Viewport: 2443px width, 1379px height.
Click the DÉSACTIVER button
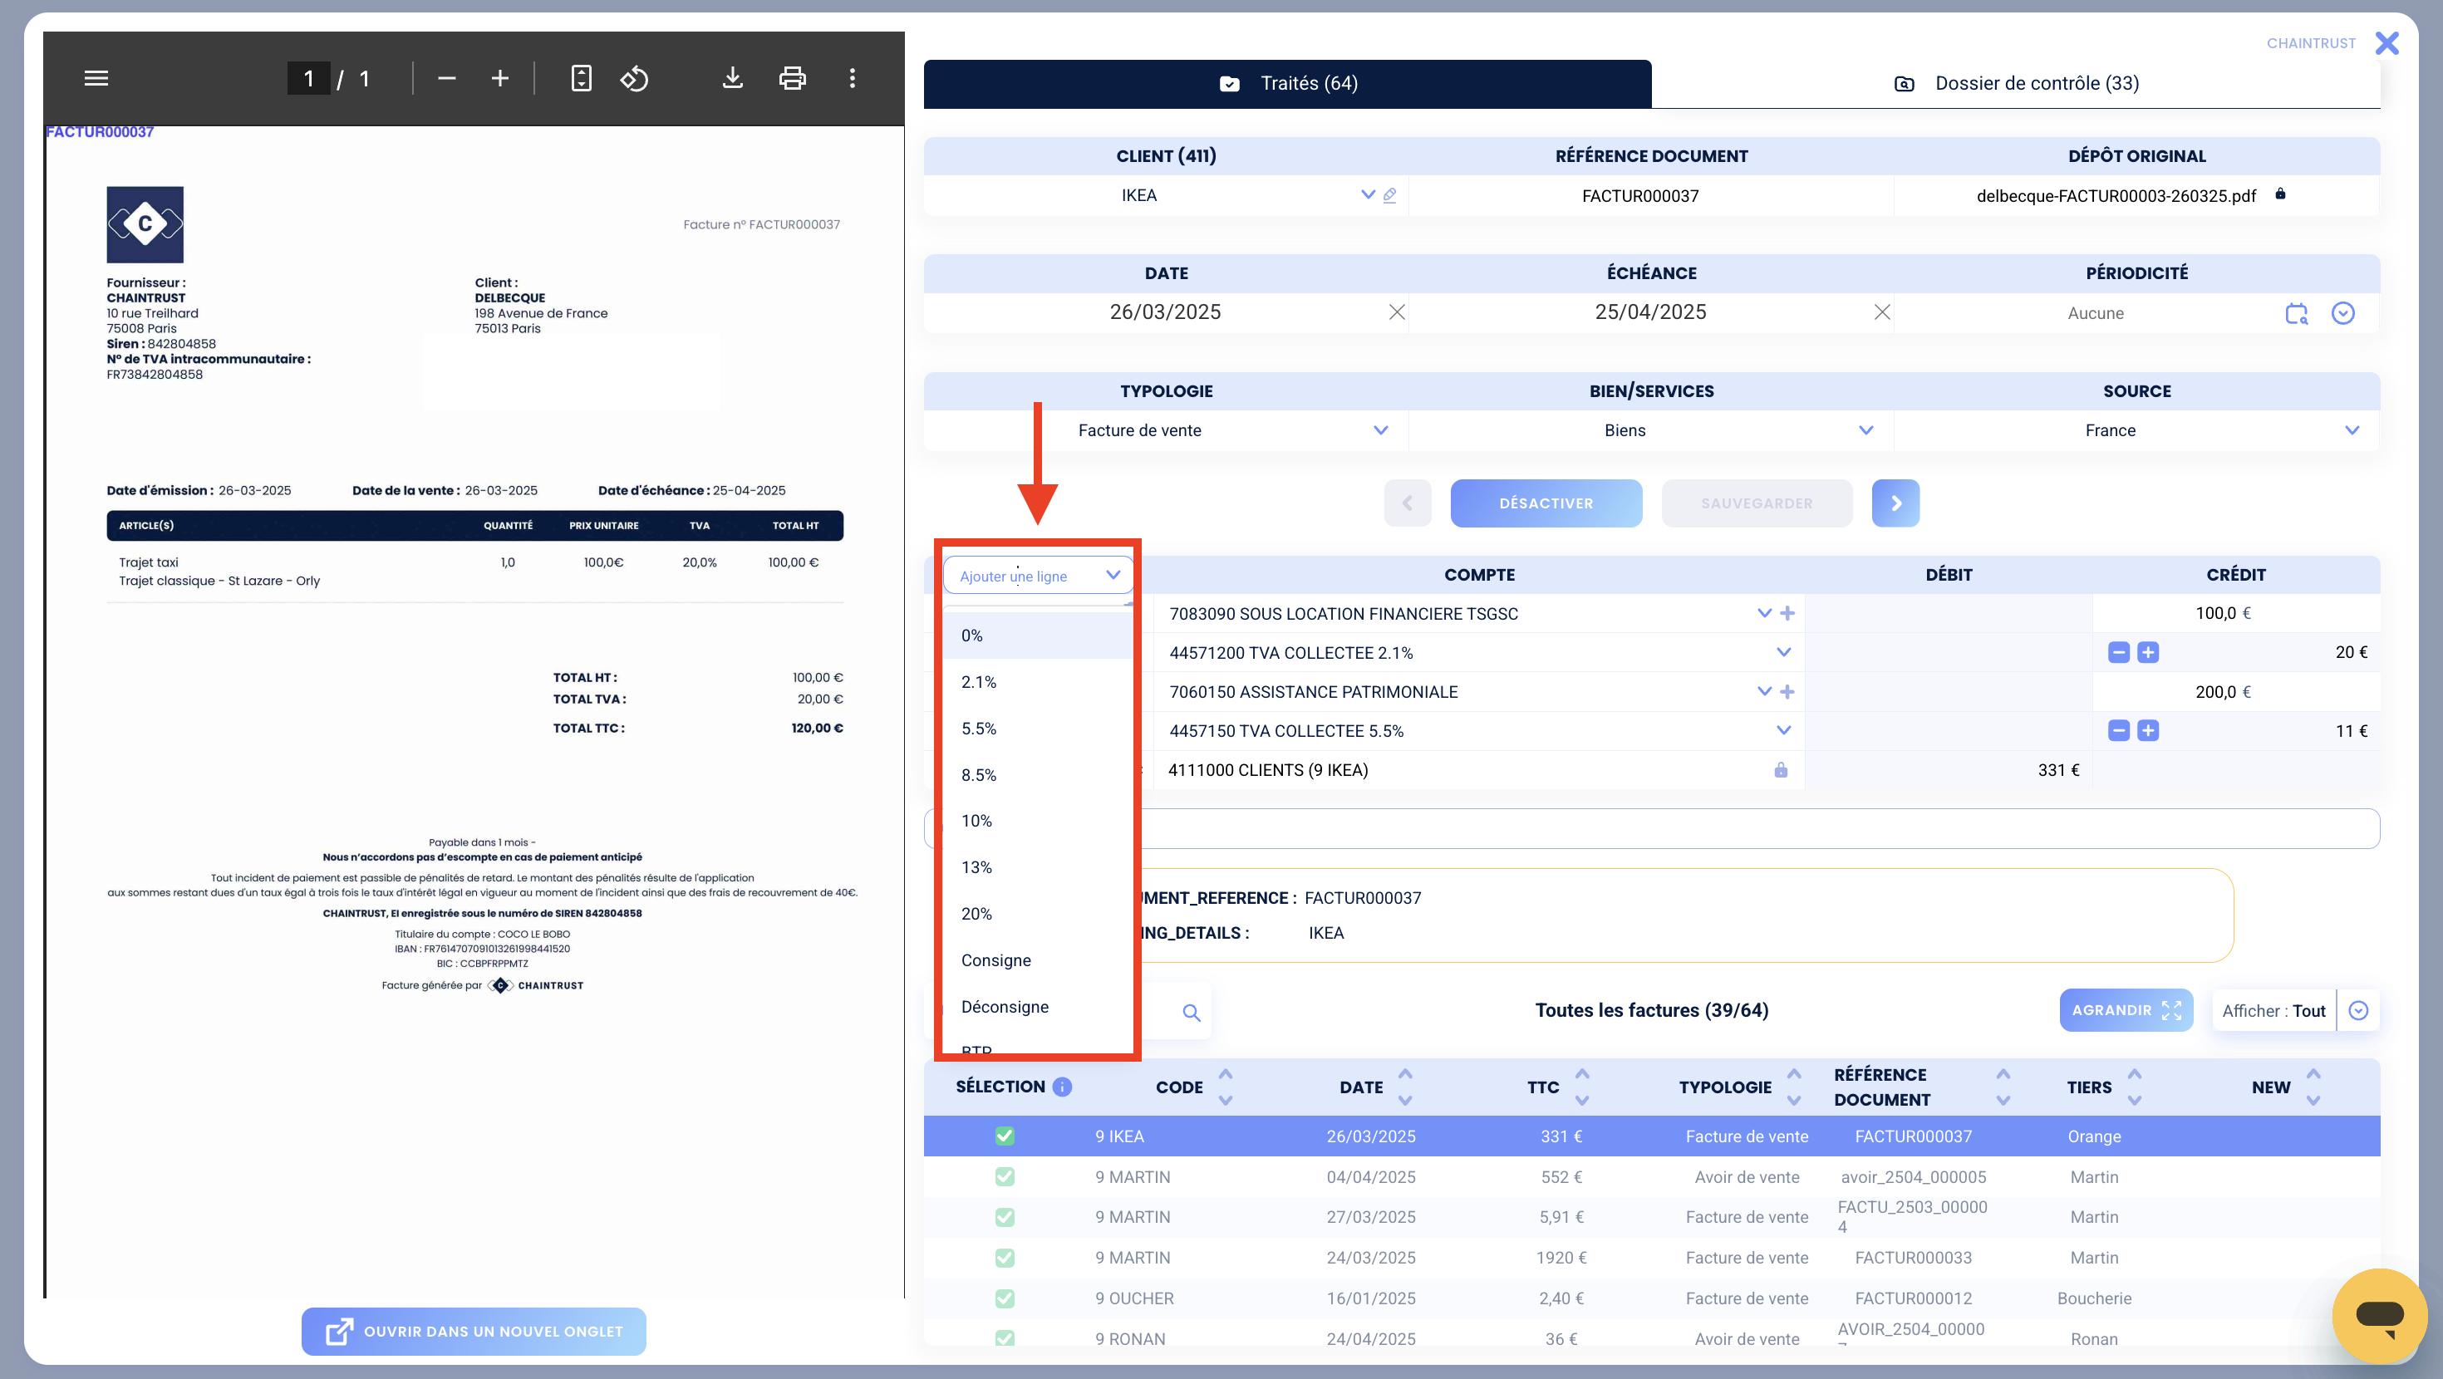tap(1546, 503)
